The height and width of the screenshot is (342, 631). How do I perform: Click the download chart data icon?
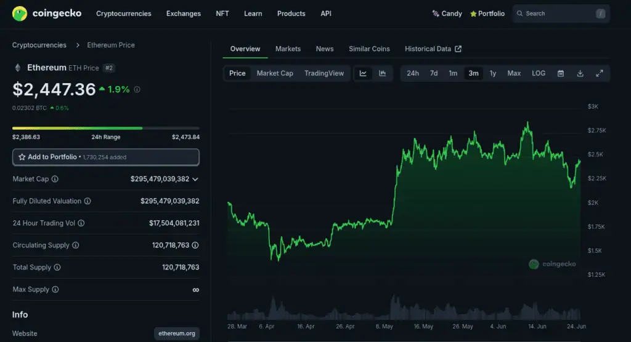(x=580, y=73)
